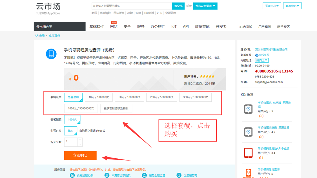Click the blue phone product icon

[51, 54]
